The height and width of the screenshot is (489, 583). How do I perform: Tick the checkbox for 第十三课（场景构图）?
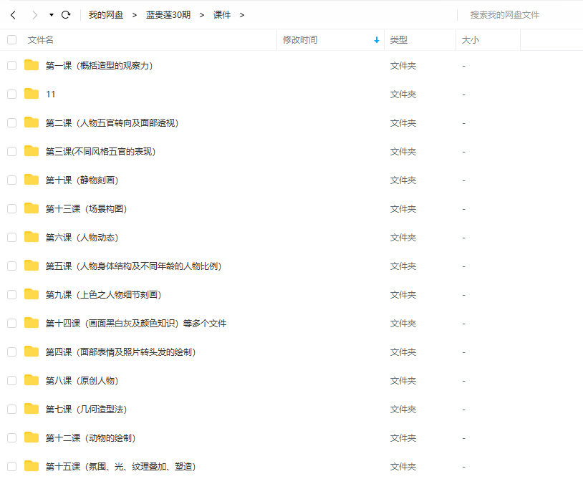pyautogui.click(x=11, y=208)
